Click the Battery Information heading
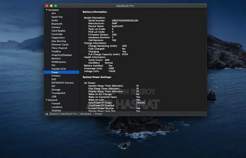 tap(95, 12)
